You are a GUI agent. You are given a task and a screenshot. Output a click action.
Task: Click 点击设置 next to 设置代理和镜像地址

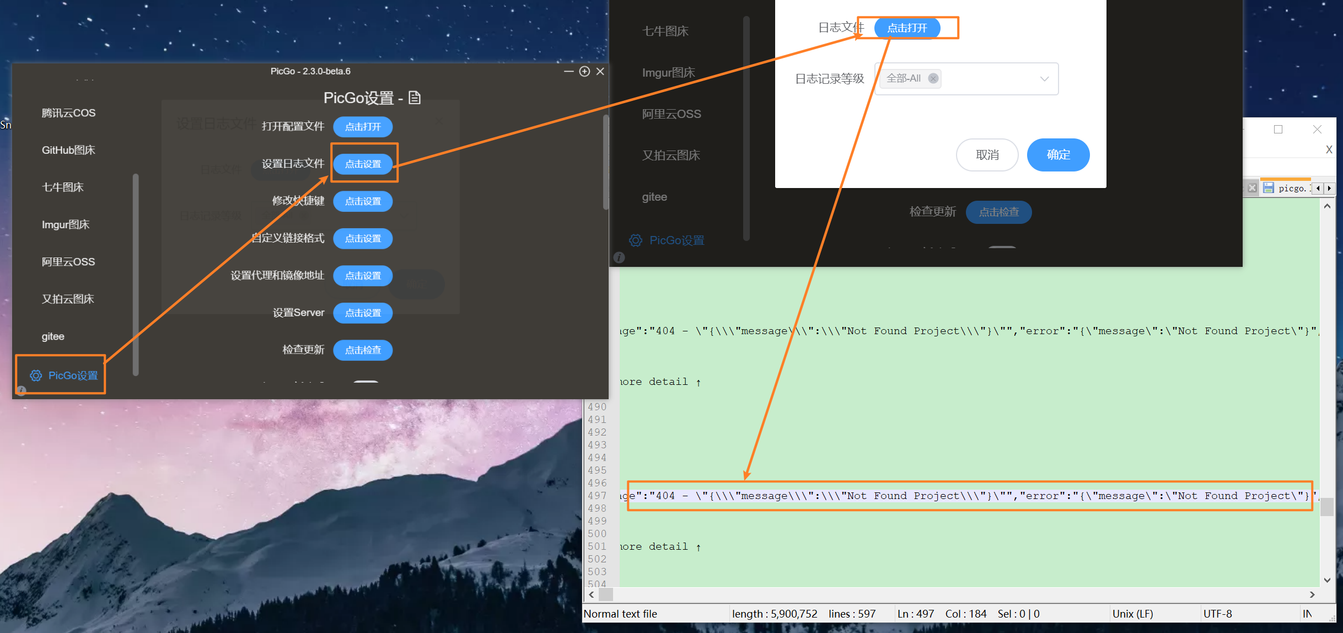coord(363,276)
